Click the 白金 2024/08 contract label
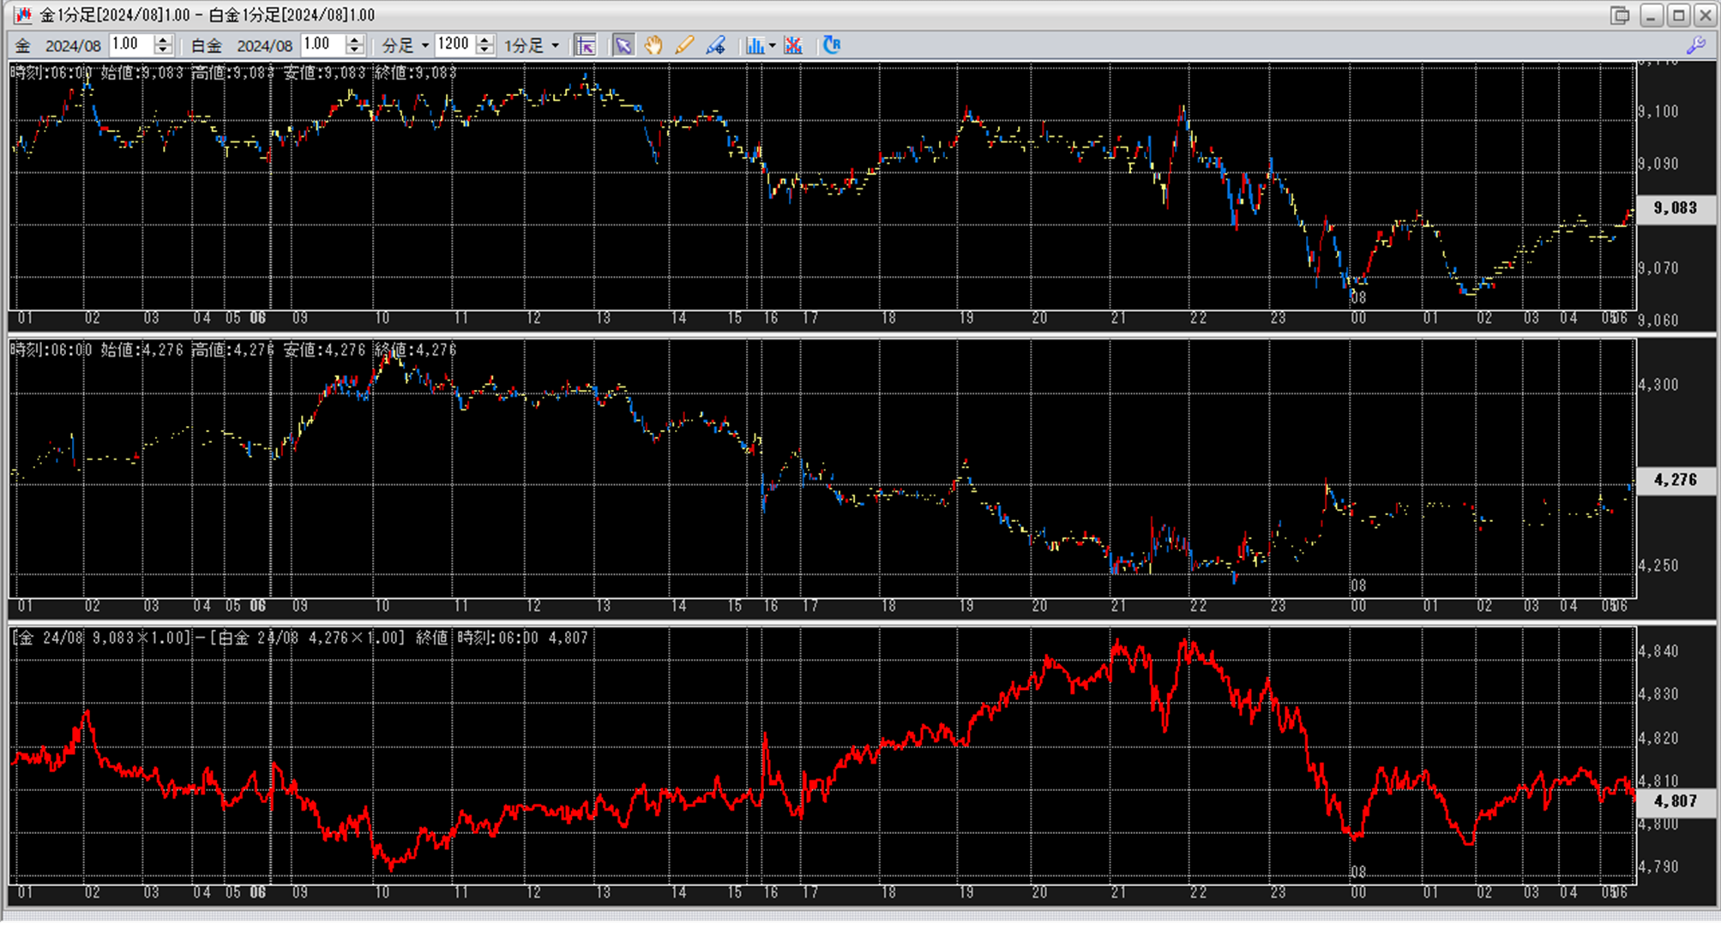 (x=264, y=45)
